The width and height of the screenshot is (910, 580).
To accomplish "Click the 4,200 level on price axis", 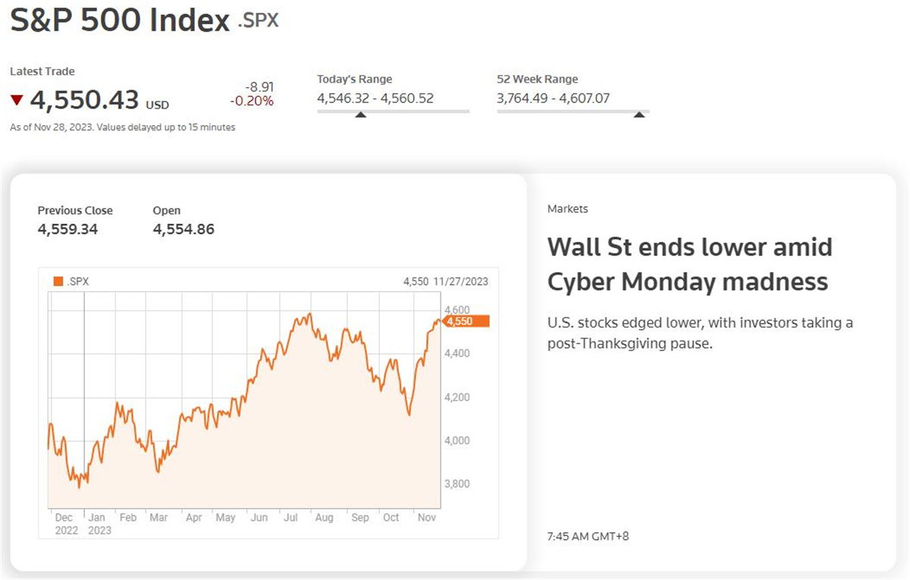I will tap(457, 397).
